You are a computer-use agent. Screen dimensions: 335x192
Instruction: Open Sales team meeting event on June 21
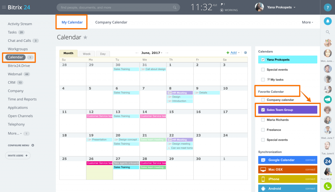coord(153,140)
